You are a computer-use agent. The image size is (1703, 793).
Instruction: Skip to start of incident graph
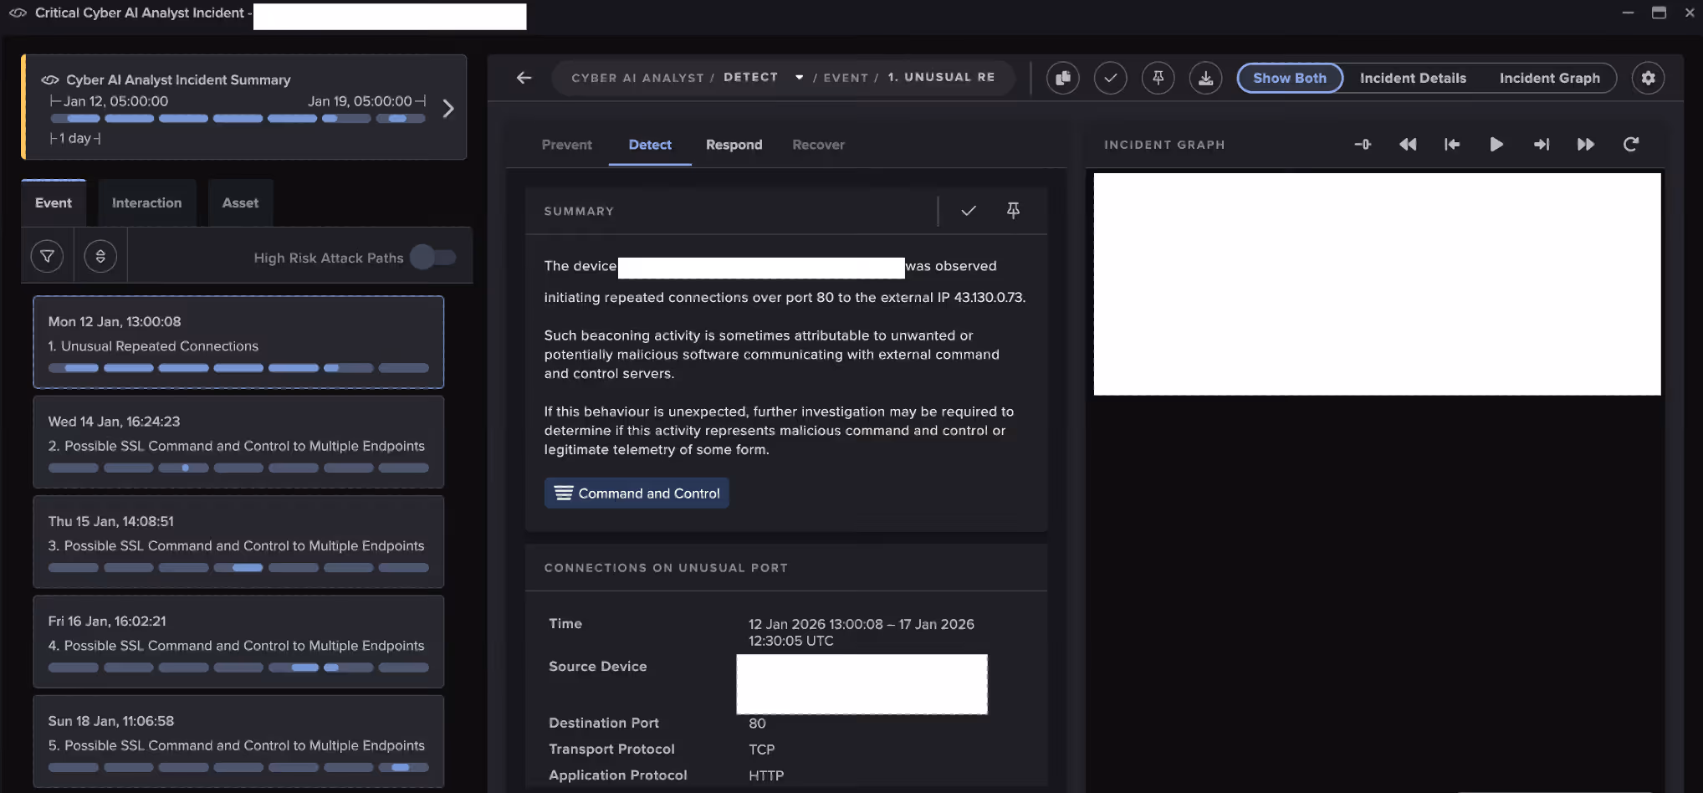1452,145
